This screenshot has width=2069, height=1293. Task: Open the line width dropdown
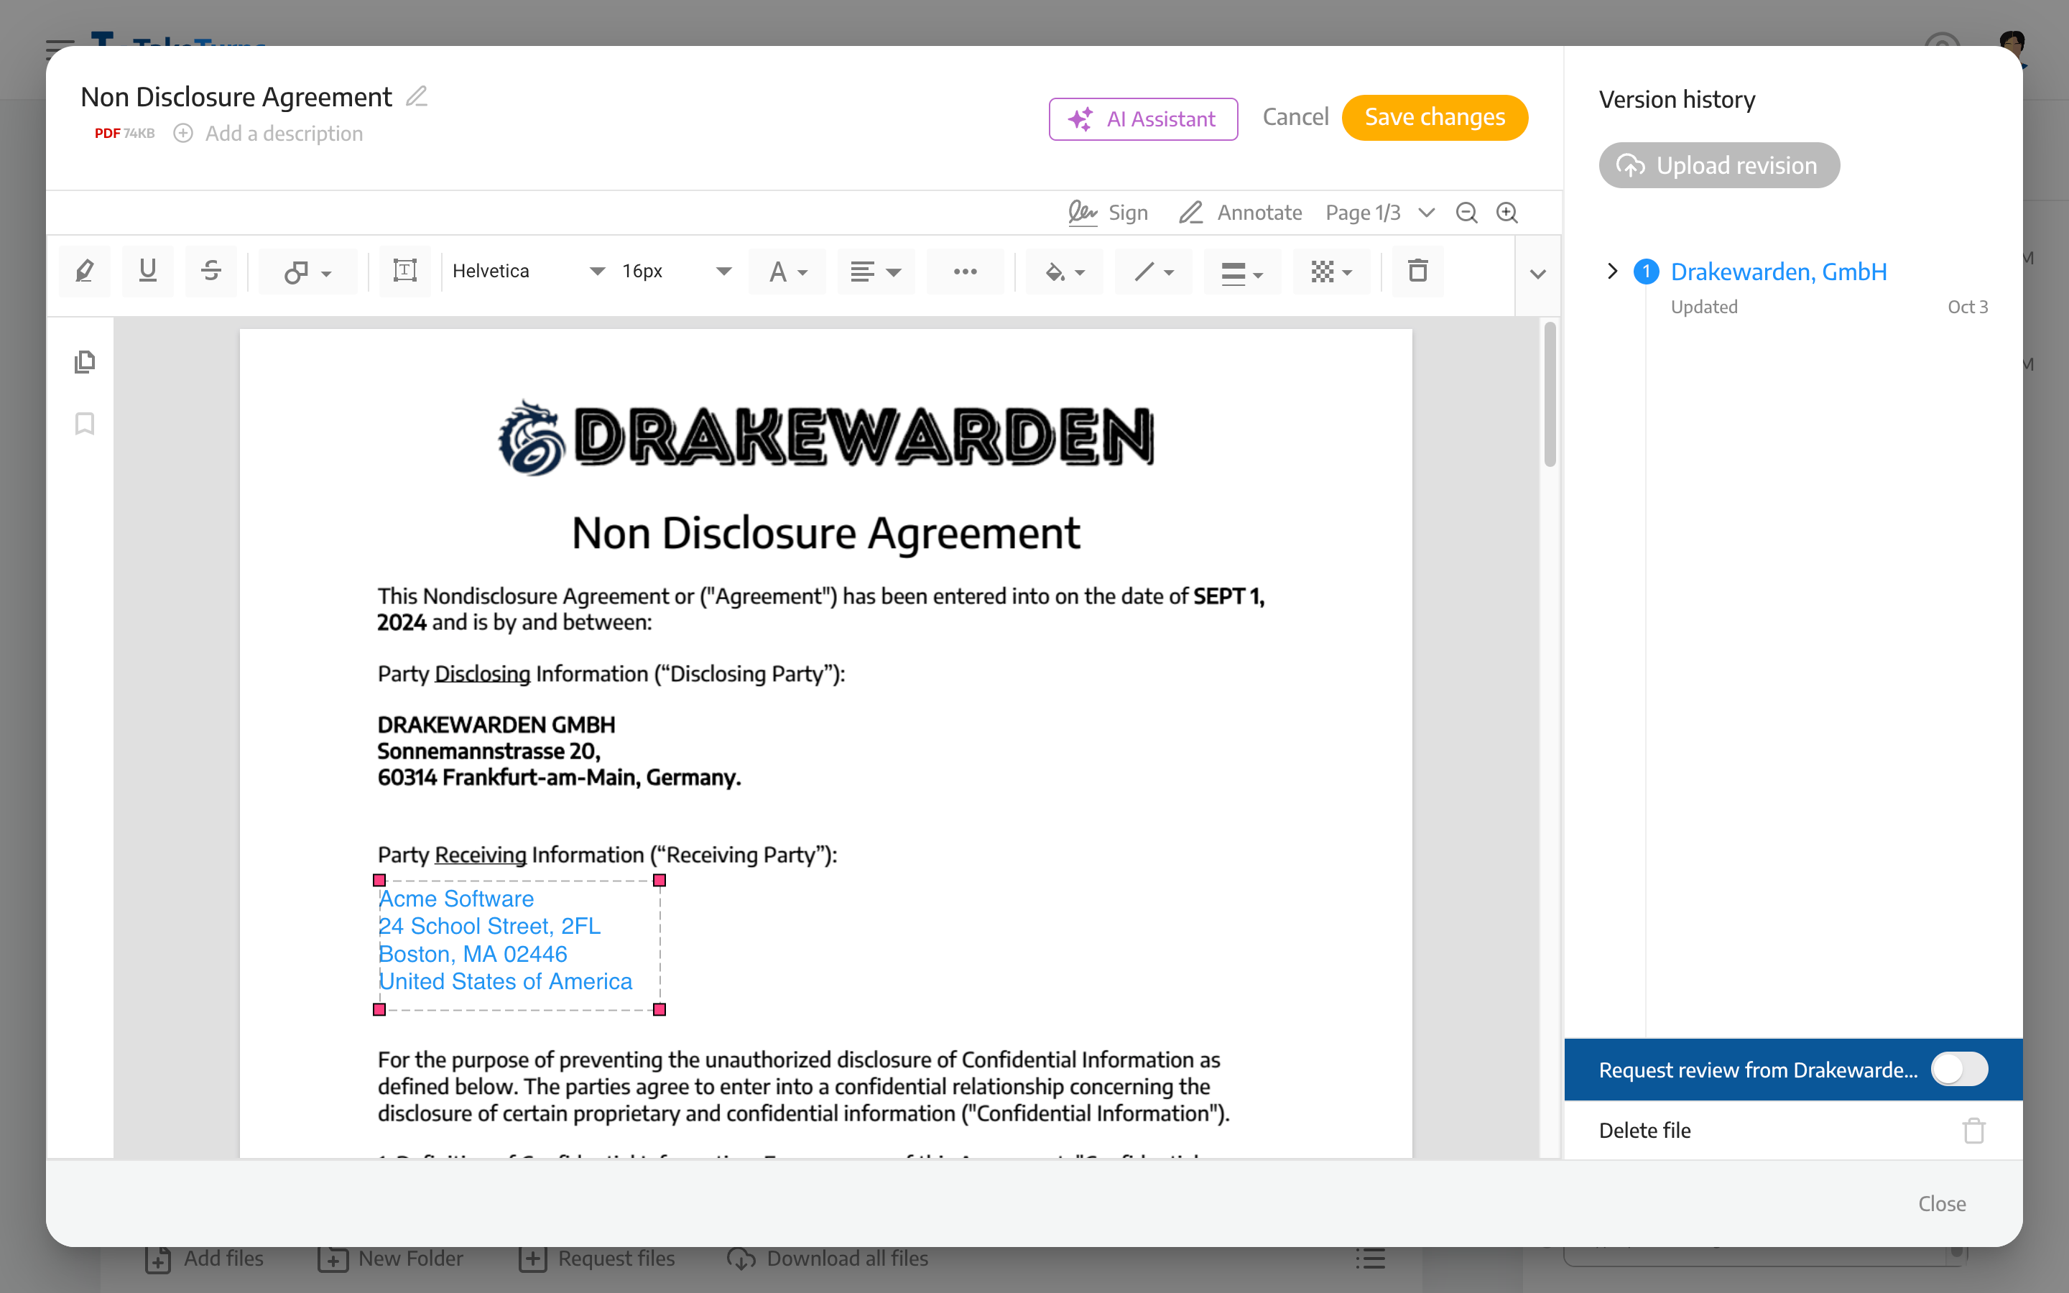coord(1242,272)
